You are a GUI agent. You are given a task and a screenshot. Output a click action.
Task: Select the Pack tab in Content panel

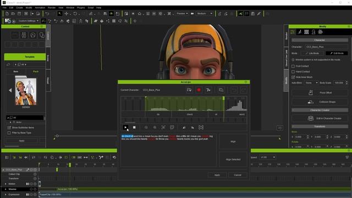pyautogui.click(x=36, y=71)
